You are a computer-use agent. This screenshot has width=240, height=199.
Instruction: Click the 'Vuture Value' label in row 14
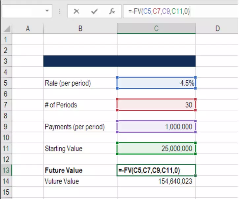click(x=62, y=181)
